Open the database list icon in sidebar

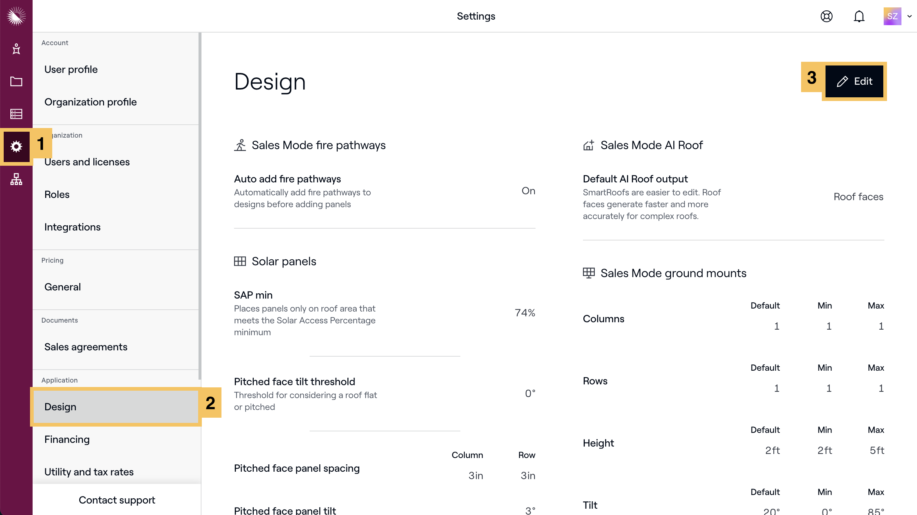[x=16, y=114]
